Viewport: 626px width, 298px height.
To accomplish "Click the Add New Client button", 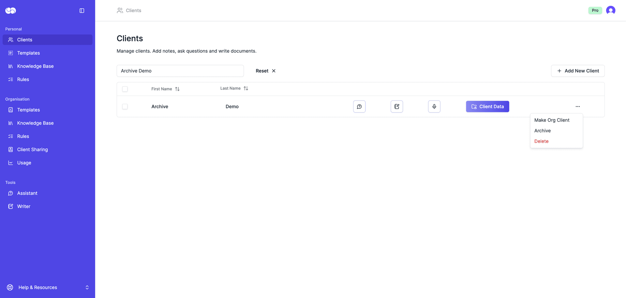I will [577, 71].
